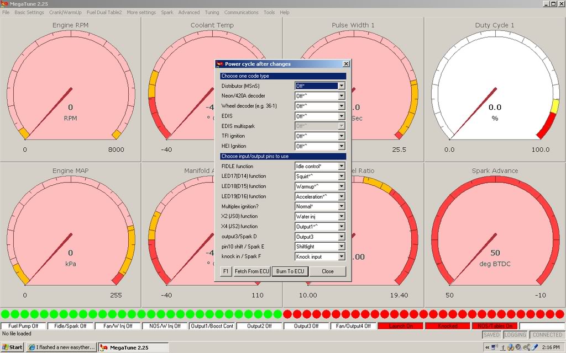This screenshot has width=566, height=353.
Task: Click the red Knocked indicator
Action: tap(448, 326)
